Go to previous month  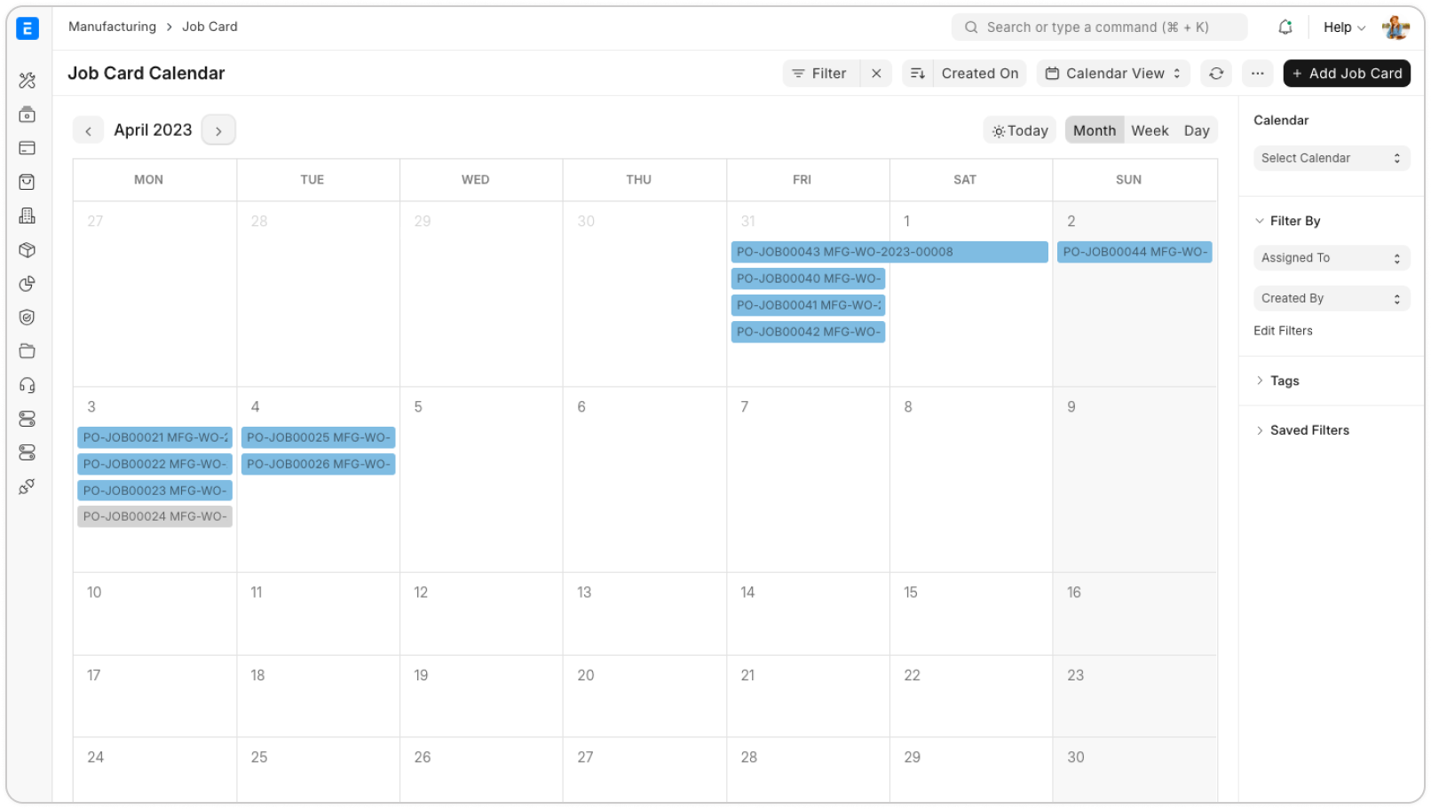[x=88, y=131]
